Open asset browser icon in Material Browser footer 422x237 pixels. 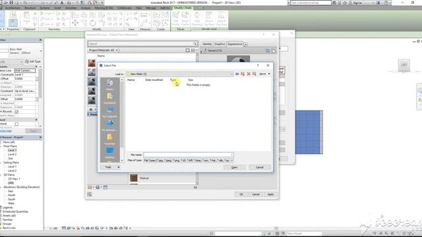[x=105, y=187]
